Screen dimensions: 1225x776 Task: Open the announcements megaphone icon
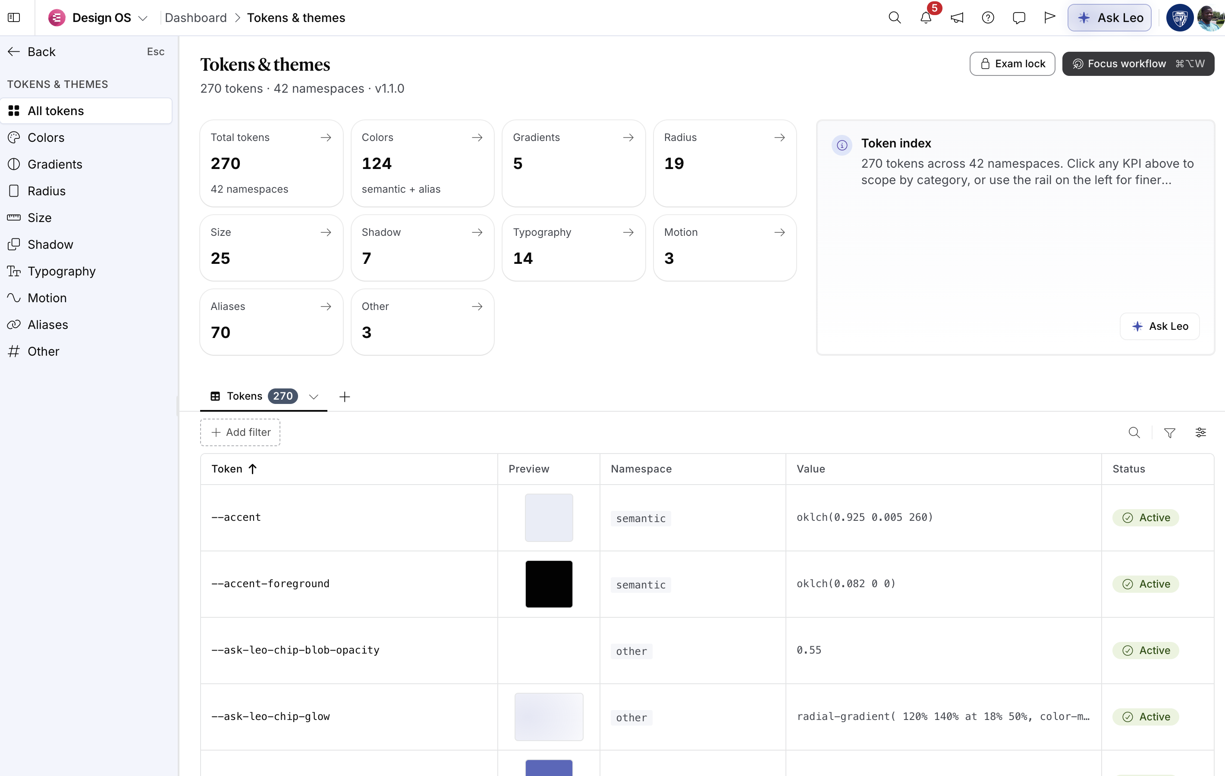point(957,18)
